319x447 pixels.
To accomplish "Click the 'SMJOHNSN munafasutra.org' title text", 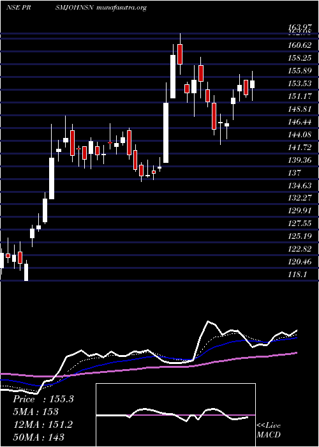I will (x=101, y=8).
